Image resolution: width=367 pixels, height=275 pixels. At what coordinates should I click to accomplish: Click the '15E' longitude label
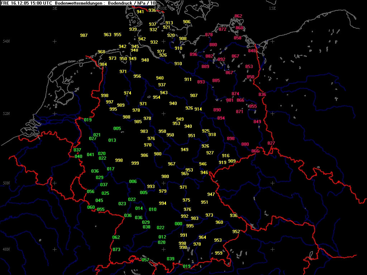[x=272, y=8]
